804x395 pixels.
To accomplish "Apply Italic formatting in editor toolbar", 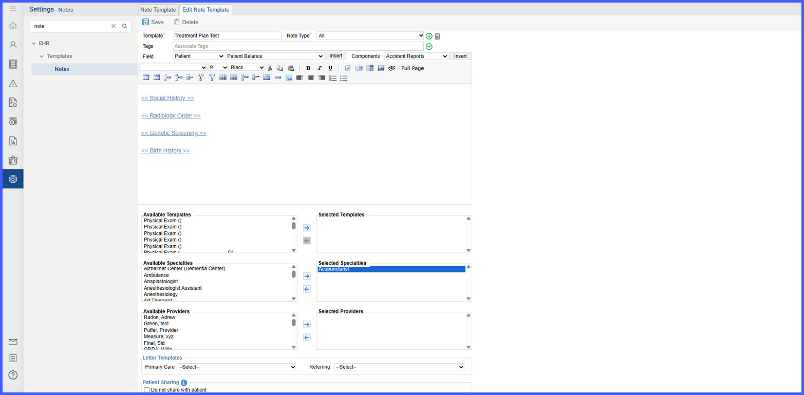I will [x=319, y=68].
